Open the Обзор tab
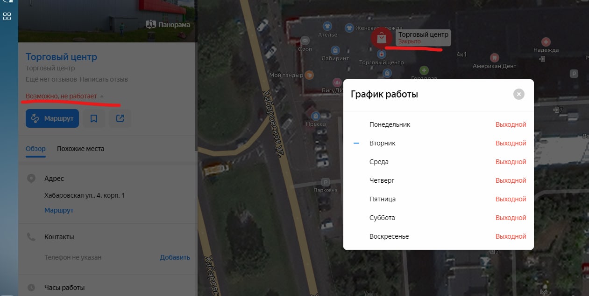The width and height of the screenshot is (589, 296). tap(35, 149)
